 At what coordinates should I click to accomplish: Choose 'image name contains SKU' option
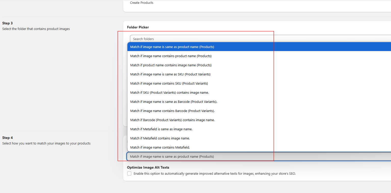169,83
